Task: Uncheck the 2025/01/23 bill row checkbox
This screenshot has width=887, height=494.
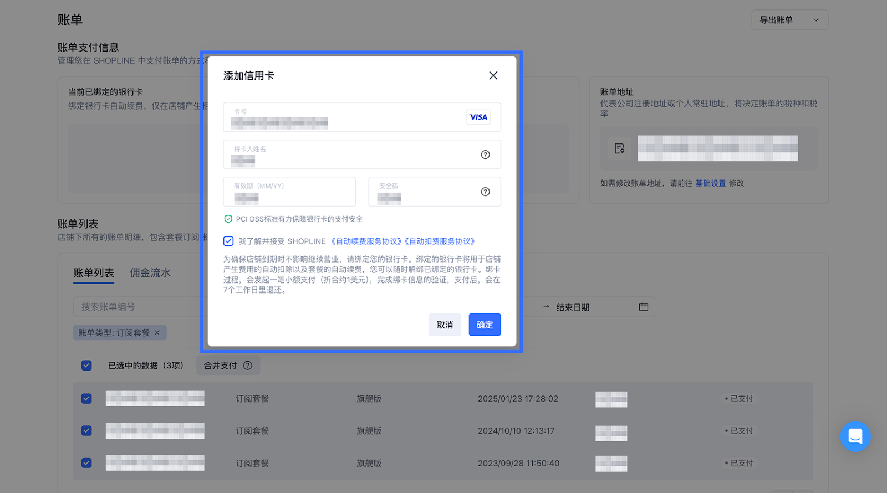Action: coord(86,399)
